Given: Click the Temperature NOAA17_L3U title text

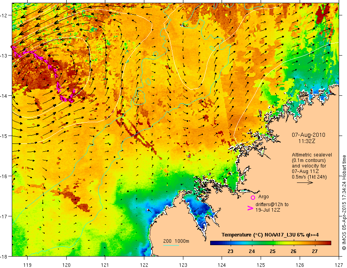Looking at the screenshot, I should coord(270,235).
